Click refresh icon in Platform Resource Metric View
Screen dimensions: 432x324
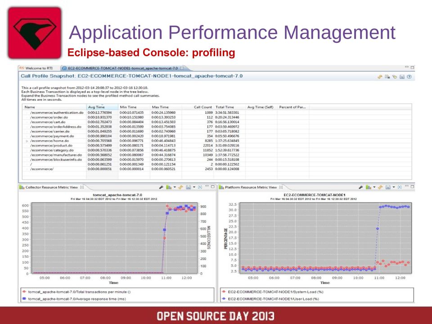tap(400, 187)
